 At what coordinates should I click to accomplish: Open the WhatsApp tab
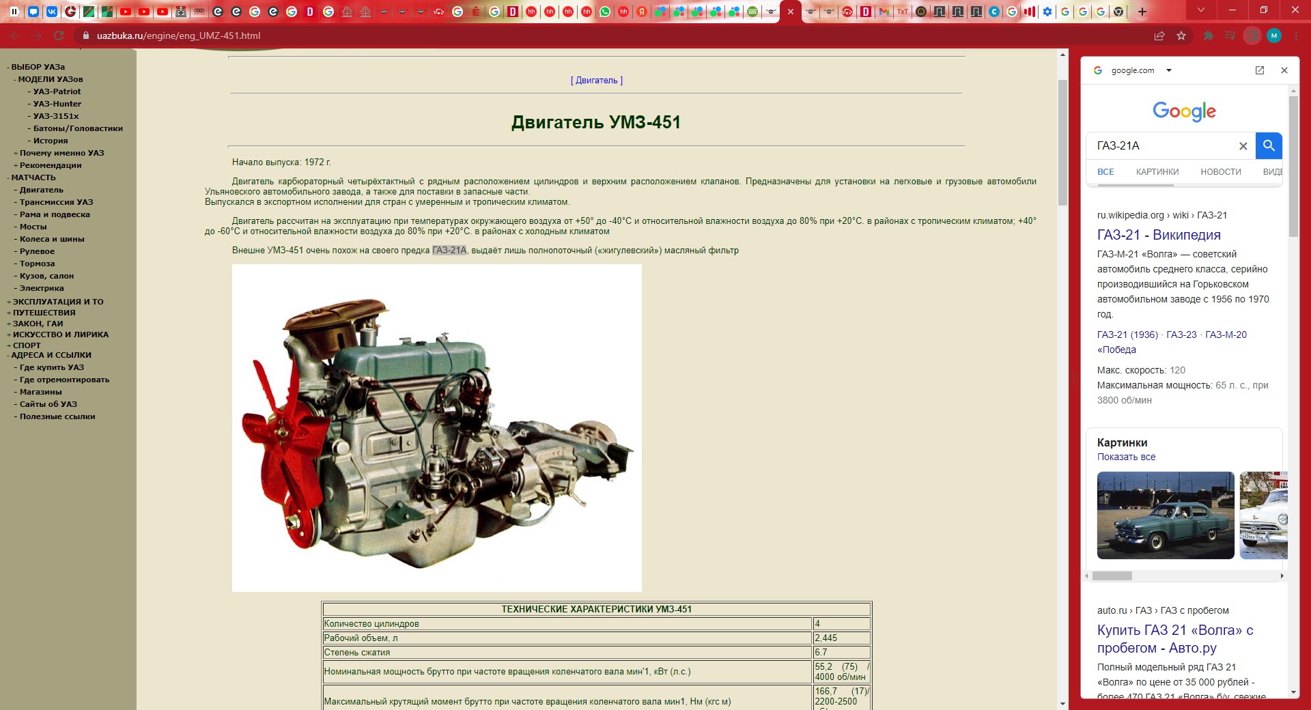[x=604, y=12]
